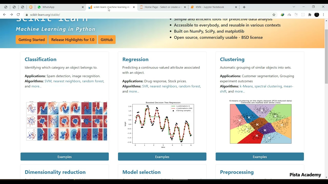Open the Chrome extensions puzzle icon
328x184 pixels.
coord(310,15)
